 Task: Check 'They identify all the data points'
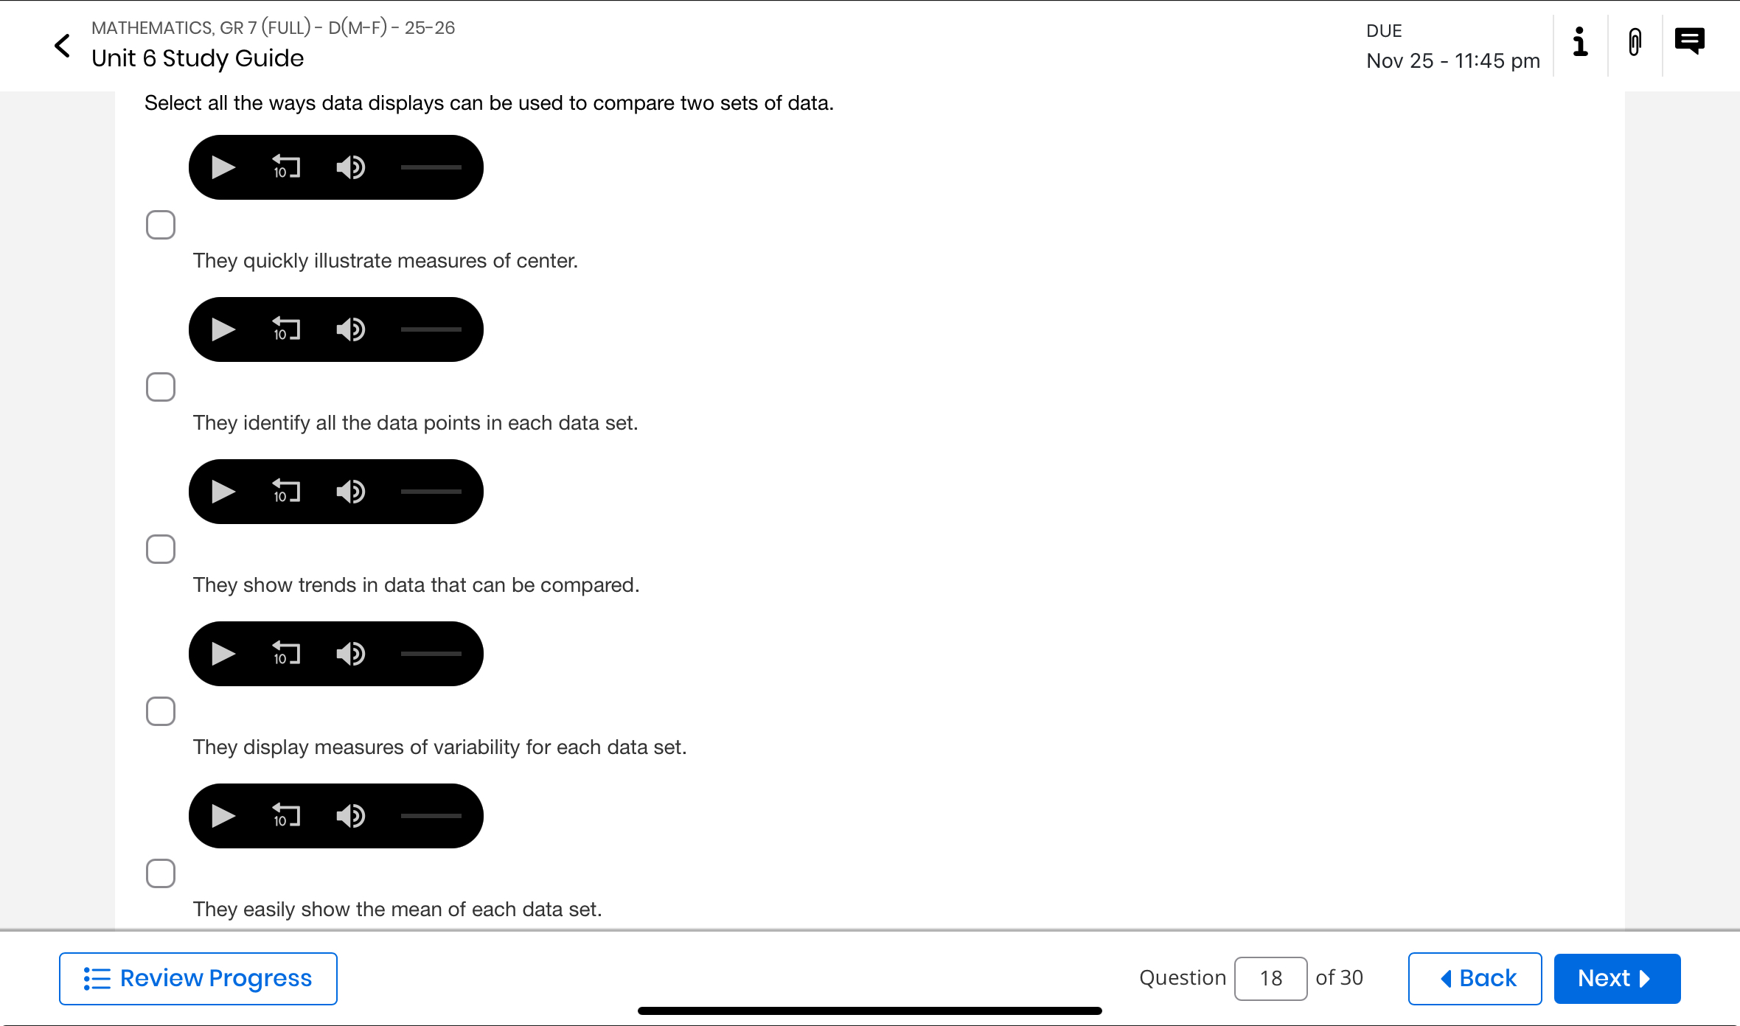click(x=161, y=387)
